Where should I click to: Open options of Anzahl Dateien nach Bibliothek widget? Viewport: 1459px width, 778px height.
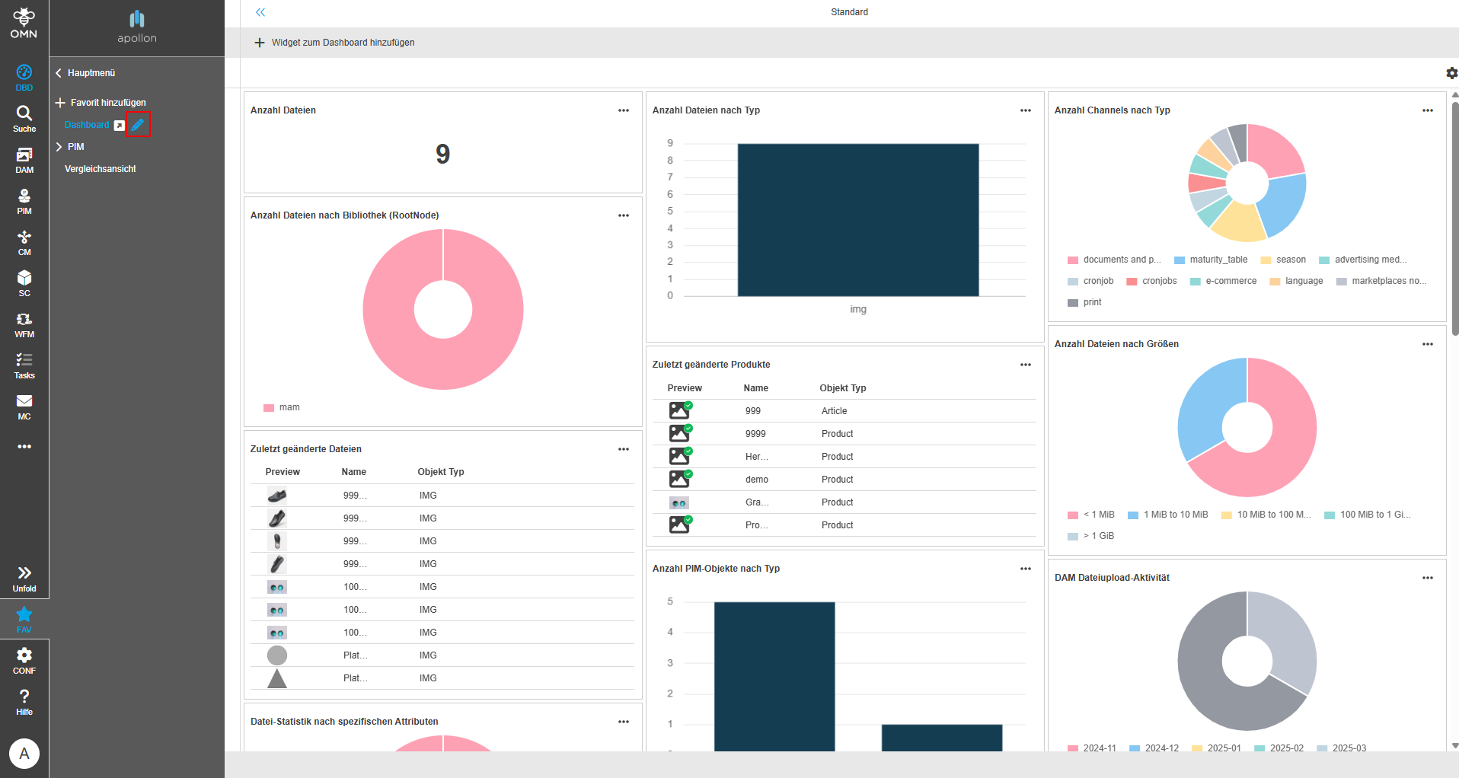pos(624,215)
